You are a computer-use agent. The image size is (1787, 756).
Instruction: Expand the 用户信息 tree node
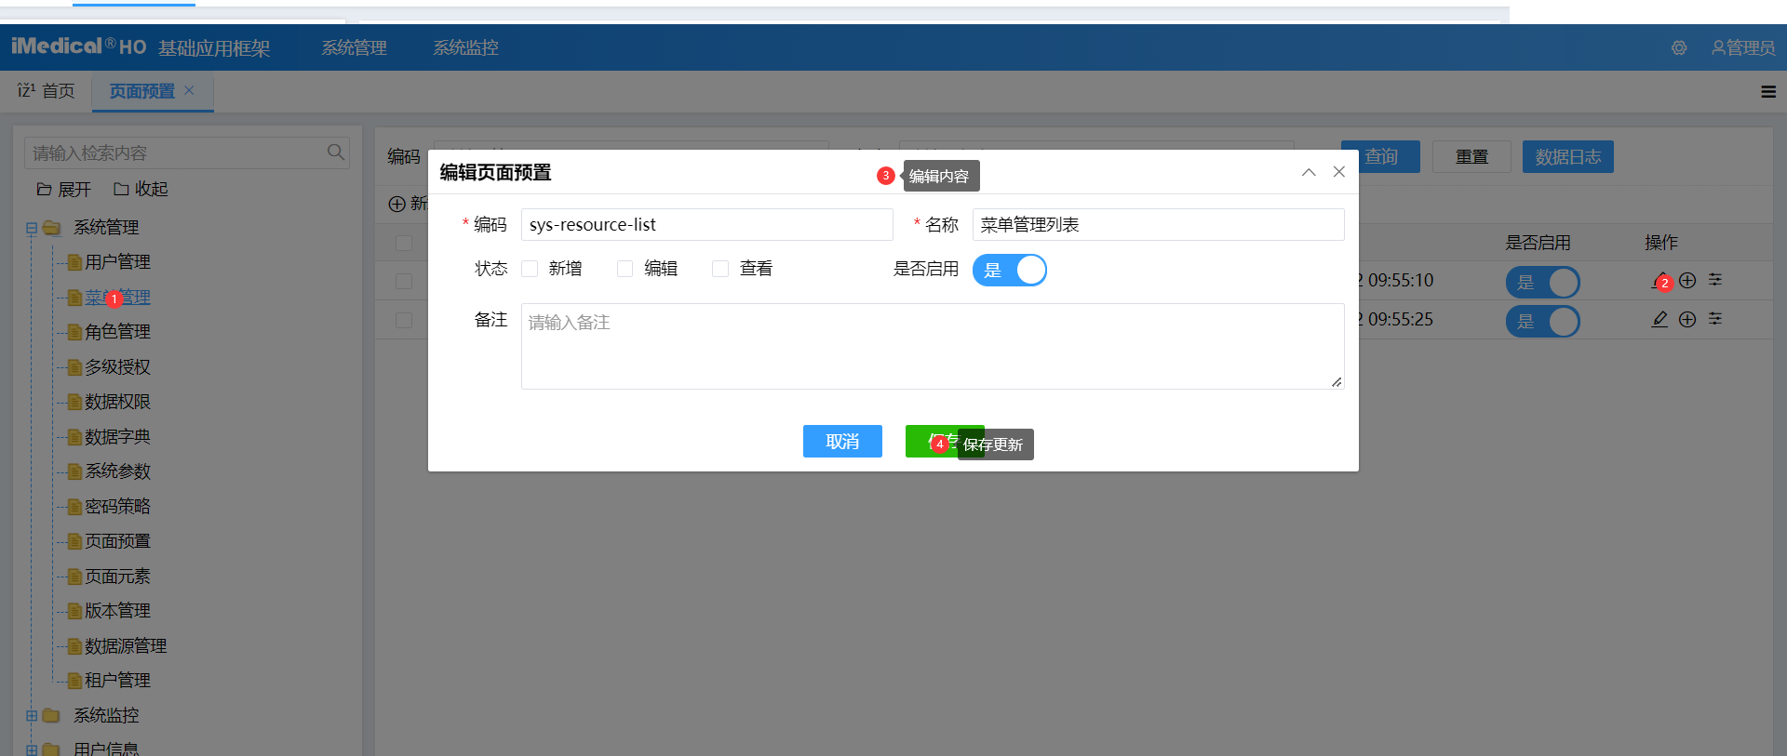[x=32, y=749]
